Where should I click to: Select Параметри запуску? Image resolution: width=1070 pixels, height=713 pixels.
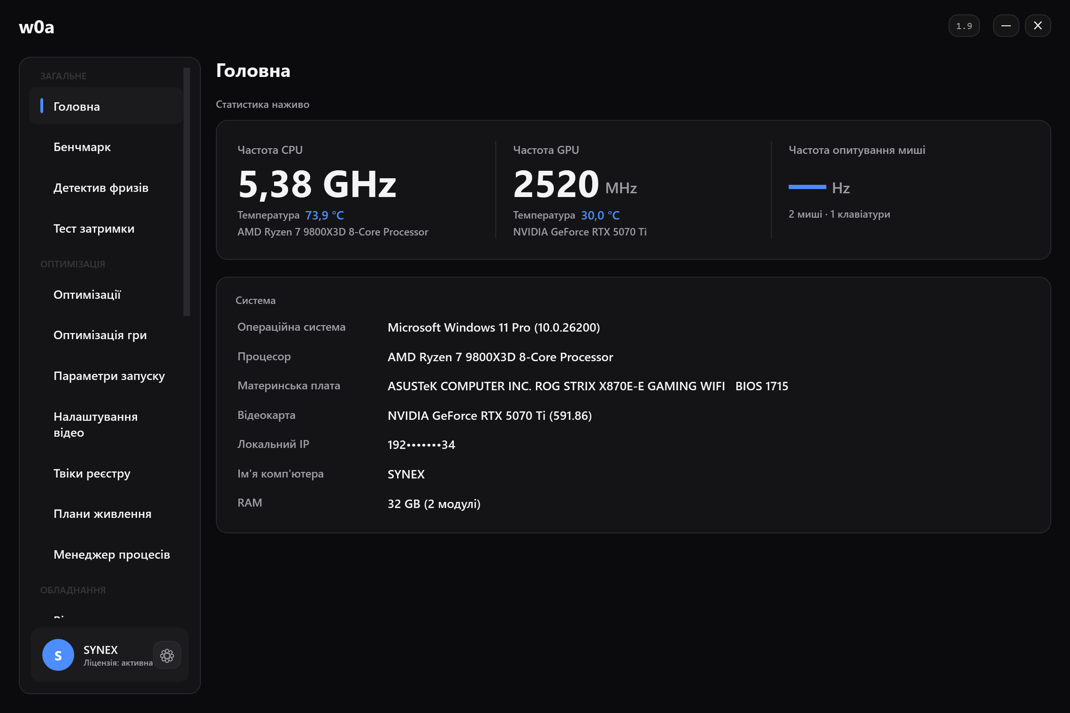click(x=106, y=376)
